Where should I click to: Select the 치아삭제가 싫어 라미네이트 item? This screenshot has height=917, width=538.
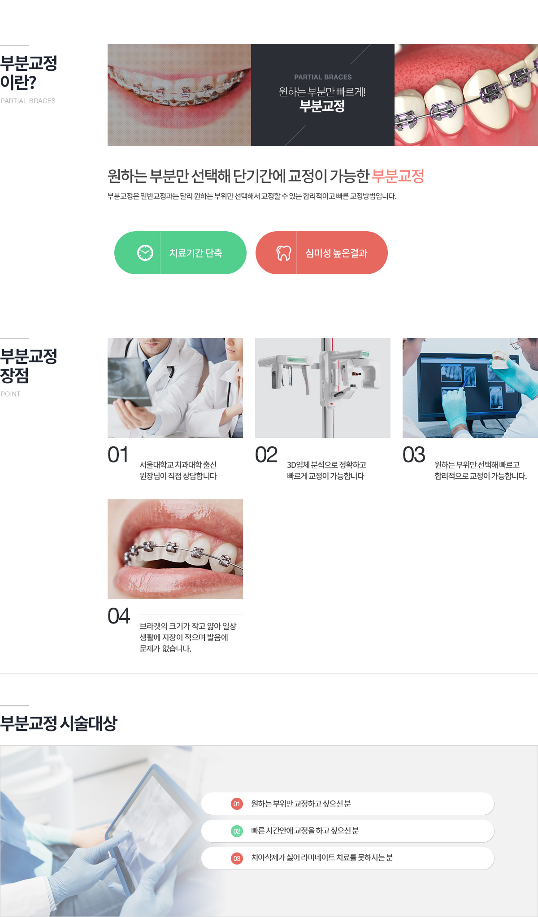(x=347, y=858)
